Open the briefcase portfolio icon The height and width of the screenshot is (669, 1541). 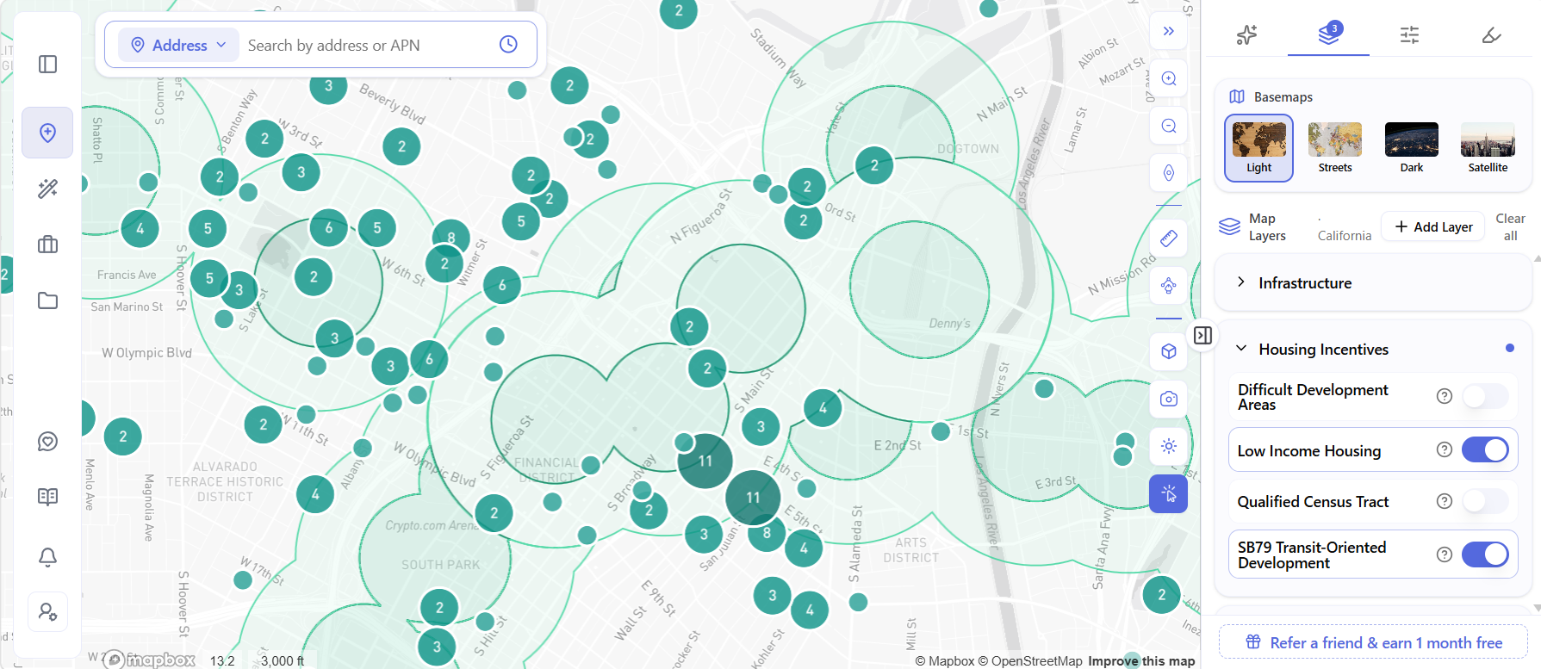pos(48,245)
